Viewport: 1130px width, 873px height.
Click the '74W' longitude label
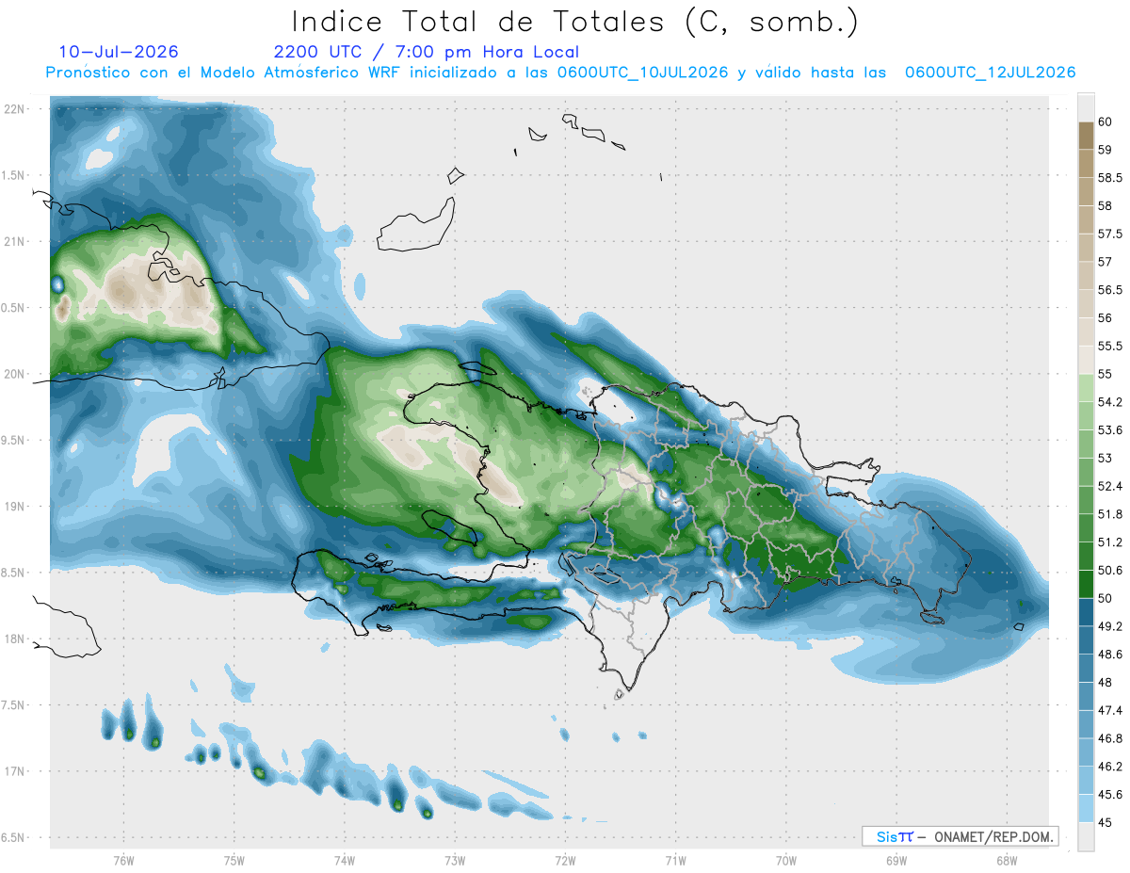tap(345, 860)
